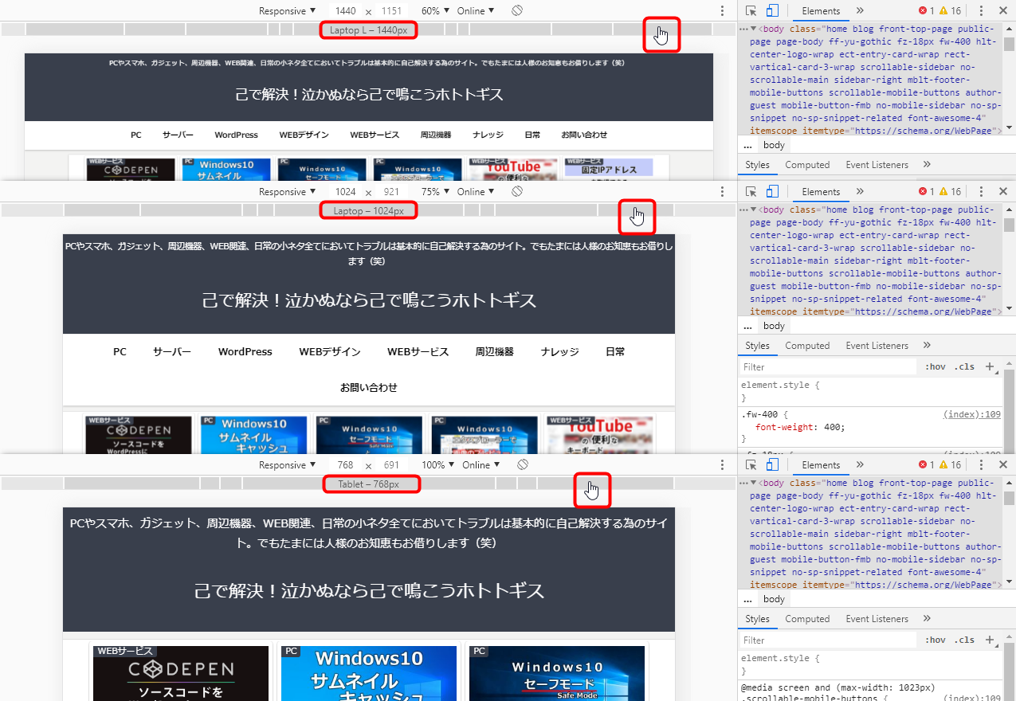1016x701 pixels.
Task: Select Styles tab in the middle panel
Action: [x=757, y=346]
